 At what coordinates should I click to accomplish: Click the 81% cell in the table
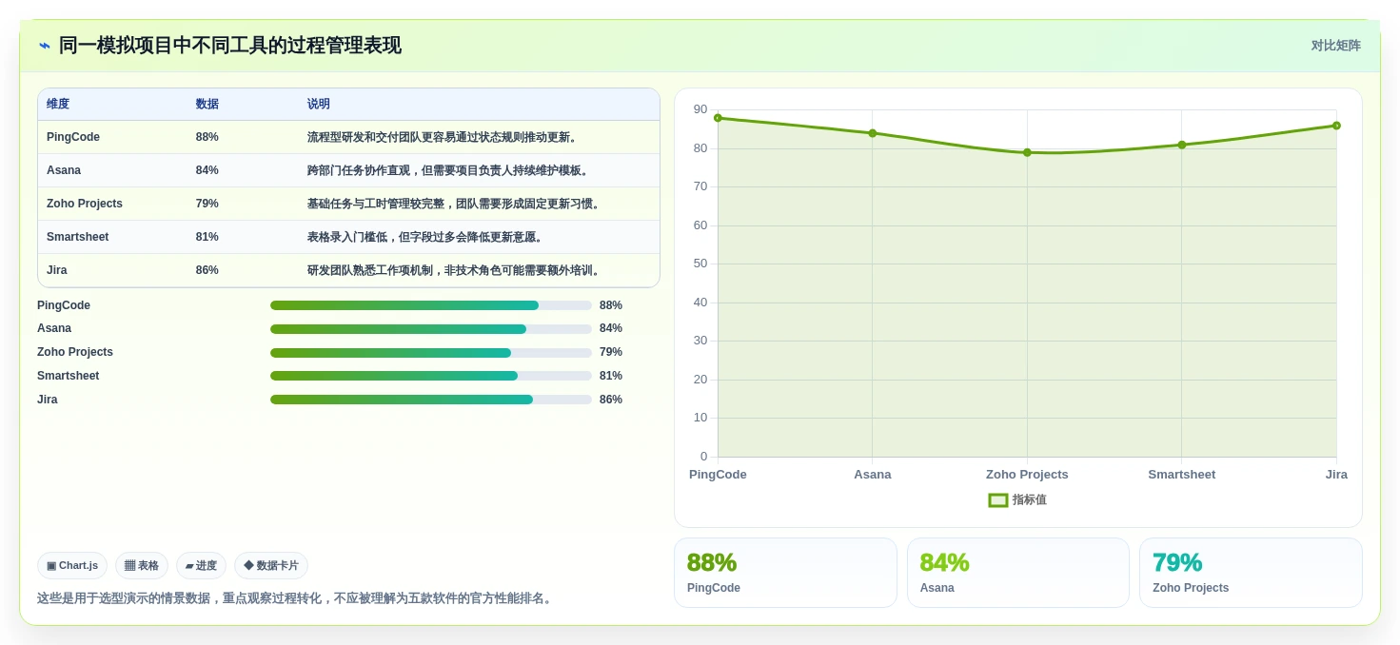click(x=207, y=237)
